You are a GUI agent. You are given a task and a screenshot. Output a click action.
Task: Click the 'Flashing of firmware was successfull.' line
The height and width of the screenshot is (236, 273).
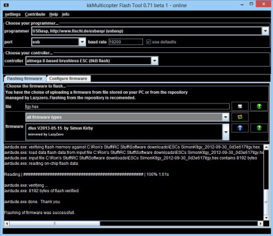point(39,213)
